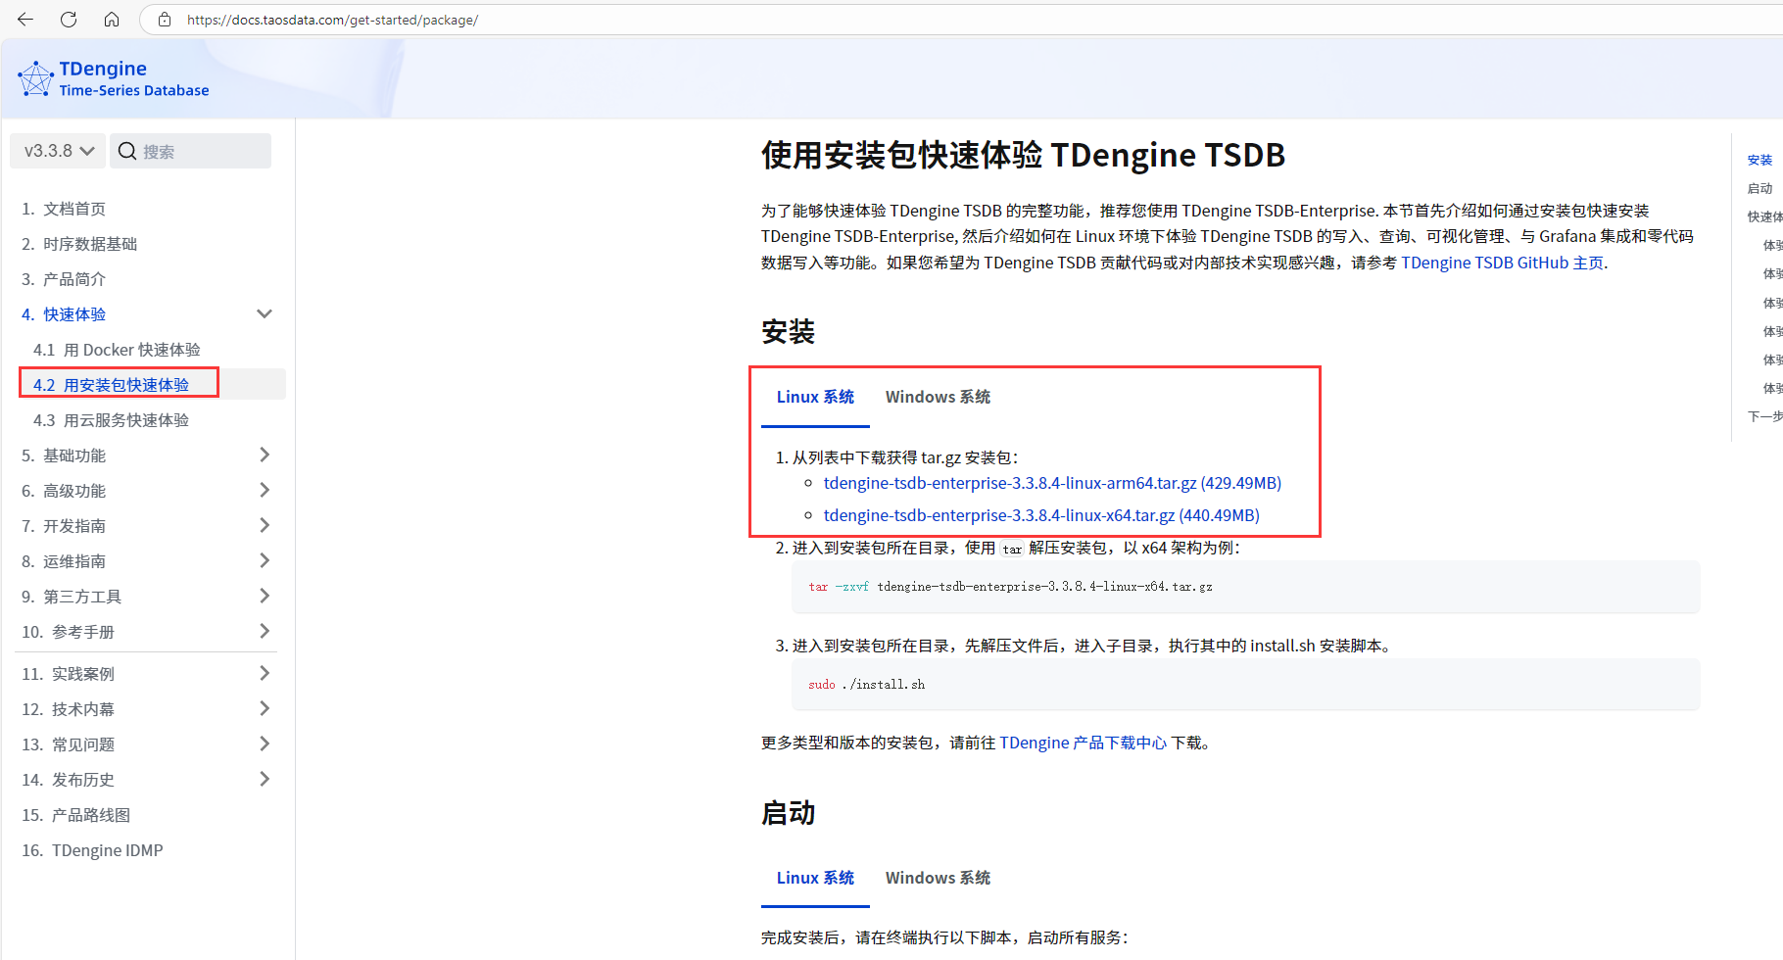Switch to Windows 系统 tab under 安装

pyautogui.click(x=937, y=397)
